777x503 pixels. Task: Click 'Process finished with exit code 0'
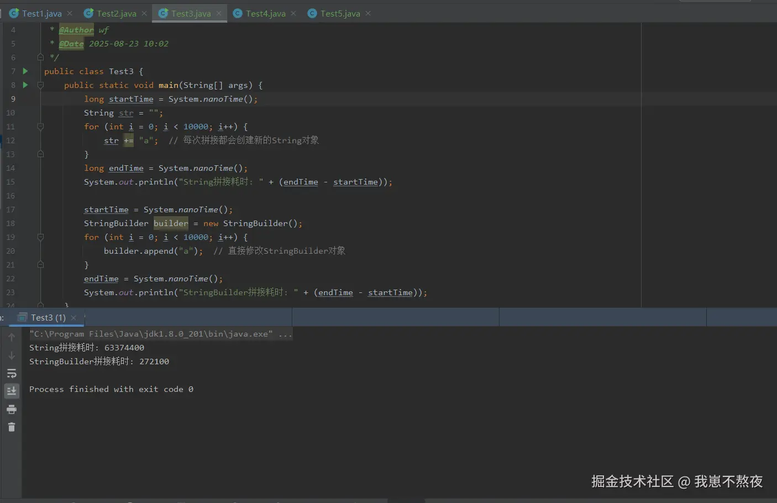[111, 389]
